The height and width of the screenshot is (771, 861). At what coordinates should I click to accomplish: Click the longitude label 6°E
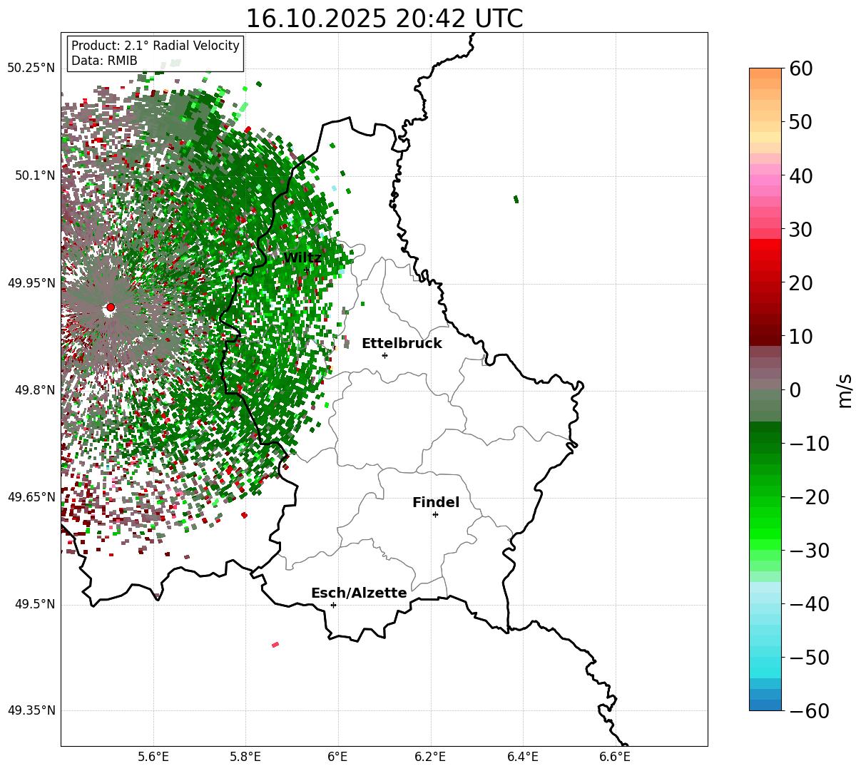tap(338, 757)
